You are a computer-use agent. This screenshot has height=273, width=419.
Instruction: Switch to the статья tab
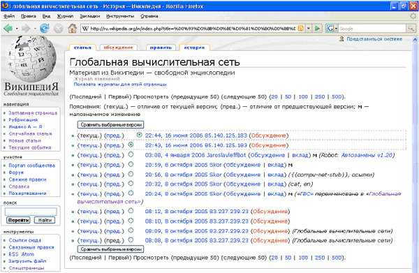point(82,47)
